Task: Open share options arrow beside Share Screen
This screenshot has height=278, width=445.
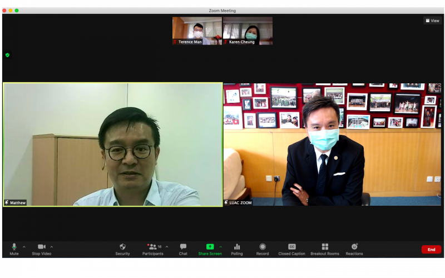Action: tap(220, 247)
